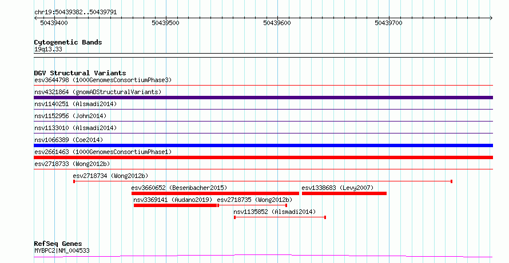509x263 pixels.
Task: Click the Cytogenetic Bands track heading
Action: (x=68, y=42)
